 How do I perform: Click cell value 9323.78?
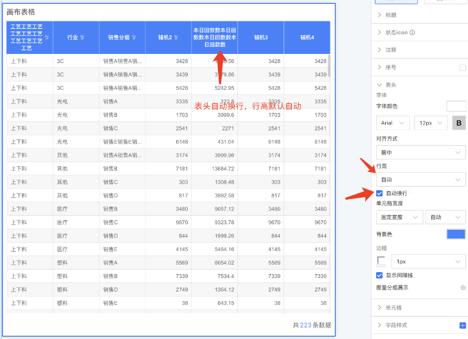(224, 222)
